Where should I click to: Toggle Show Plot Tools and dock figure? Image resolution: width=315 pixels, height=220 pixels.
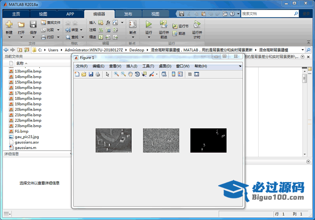tap(197, 74)
